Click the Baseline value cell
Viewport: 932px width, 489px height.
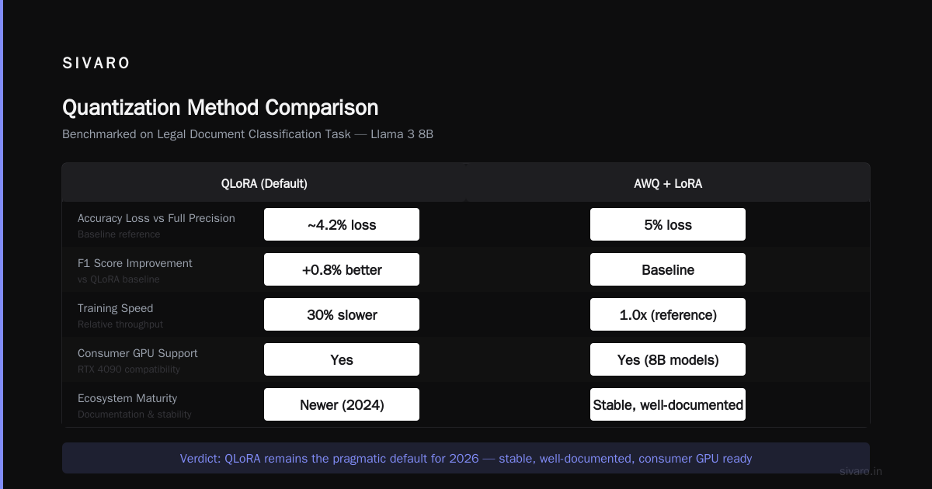(668, 270)
